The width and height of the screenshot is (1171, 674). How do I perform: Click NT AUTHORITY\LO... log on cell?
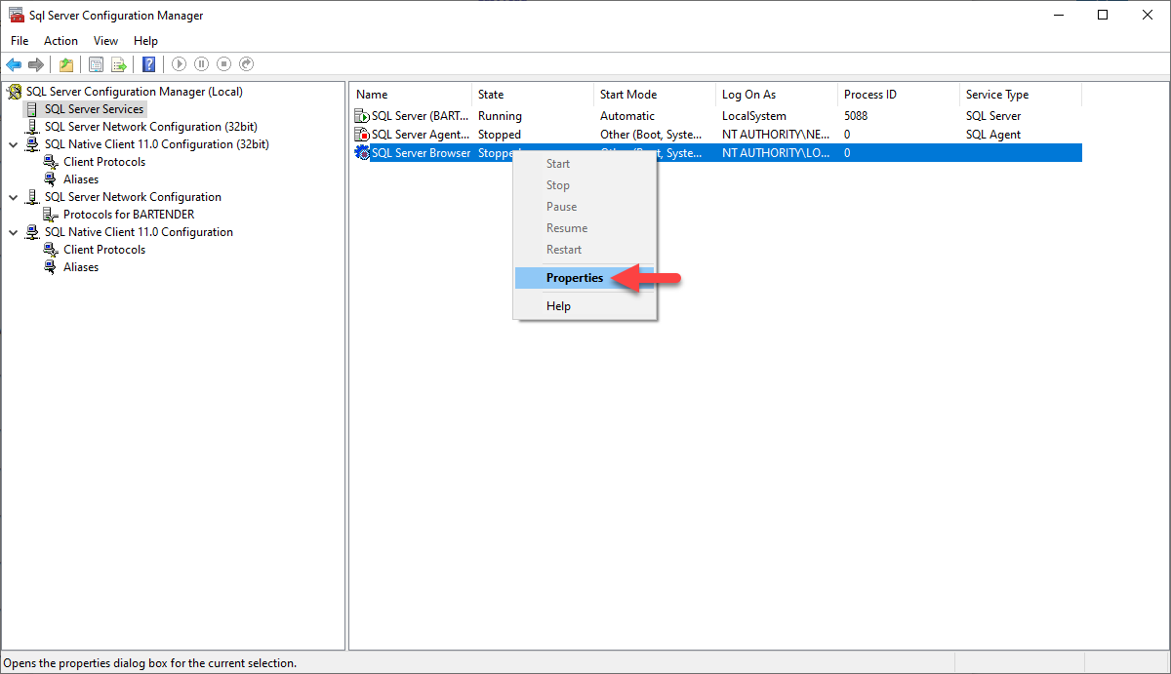point(777,153)
